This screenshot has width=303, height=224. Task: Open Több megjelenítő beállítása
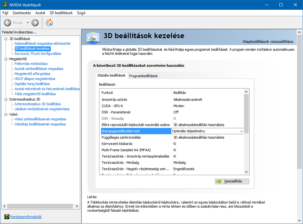35,94
